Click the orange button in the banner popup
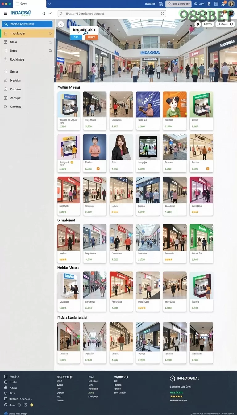Viewport: 237px width, 415px height. click(92, 37)
